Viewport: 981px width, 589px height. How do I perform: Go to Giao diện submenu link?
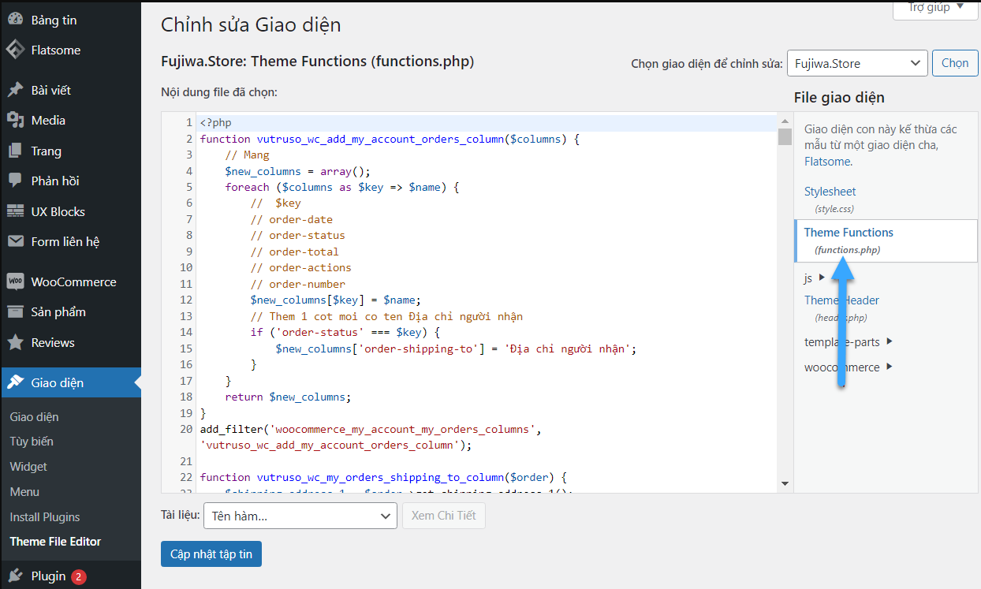34,416
